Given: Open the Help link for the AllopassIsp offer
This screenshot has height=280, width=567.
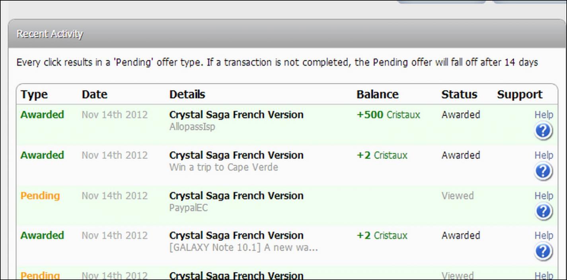Looking at the screenshot, I should 544,115.
